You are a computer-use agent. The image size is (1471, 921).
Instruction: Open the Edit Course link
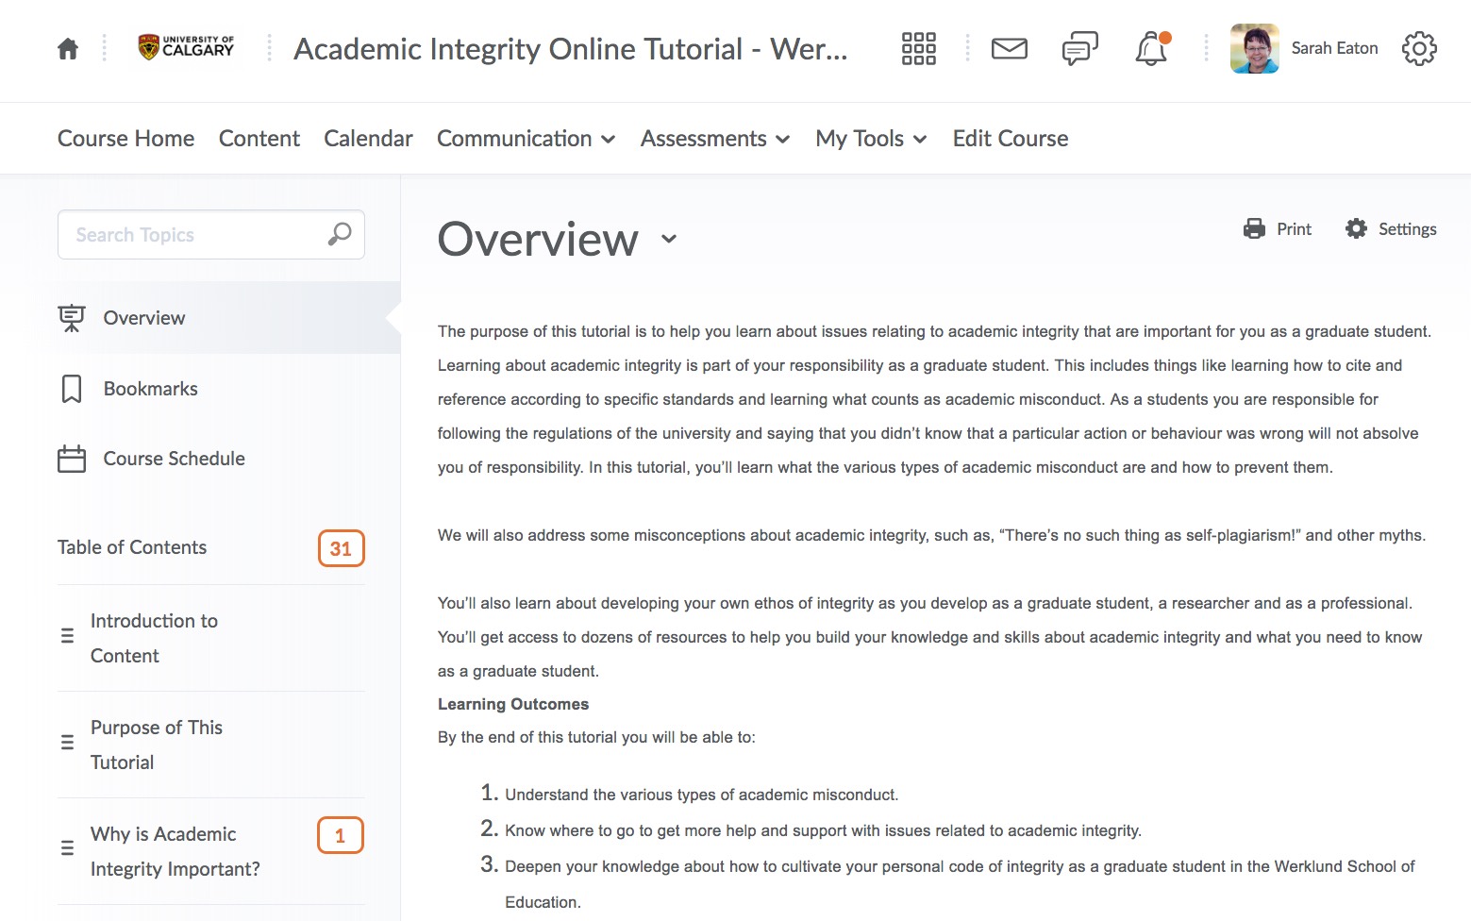1010,138
